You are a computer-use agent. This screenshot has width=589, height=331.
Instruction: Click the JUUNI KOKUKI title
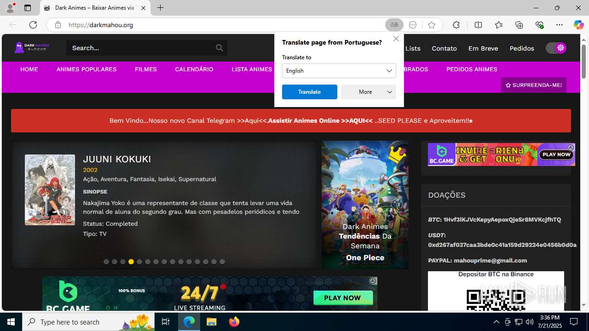pos(117,159)
